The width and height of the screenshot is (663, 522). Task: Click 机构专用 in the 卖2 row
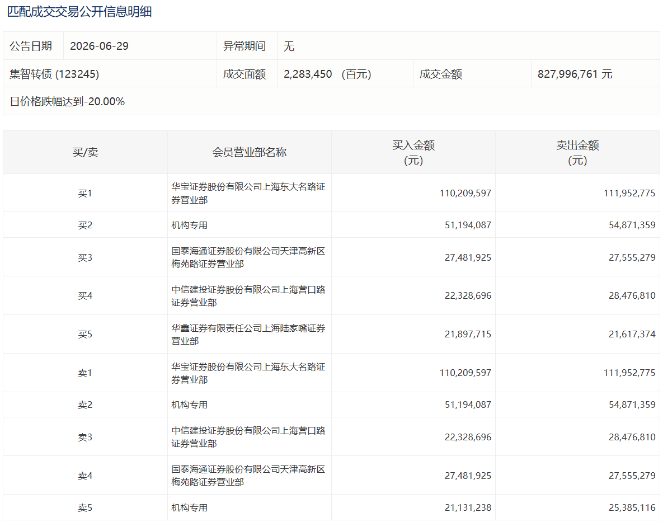tap(190, 405)
